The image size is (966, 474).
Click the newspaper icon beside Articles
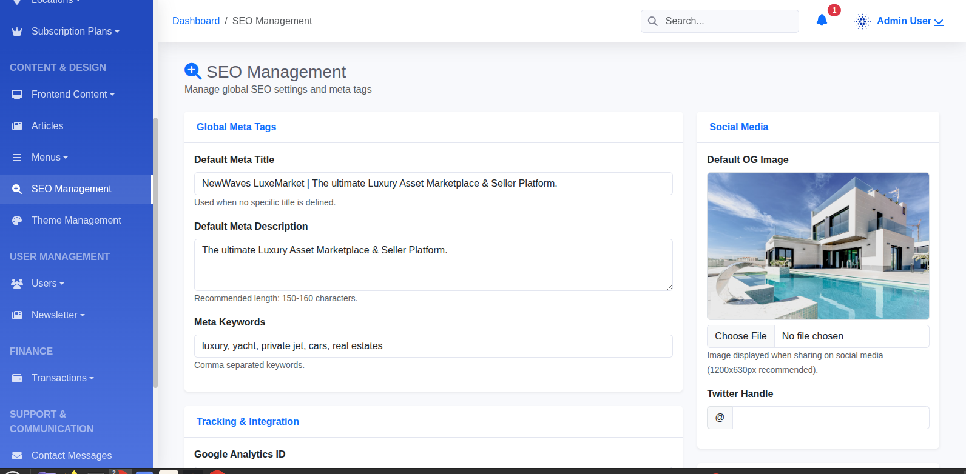tap(17, 126)
